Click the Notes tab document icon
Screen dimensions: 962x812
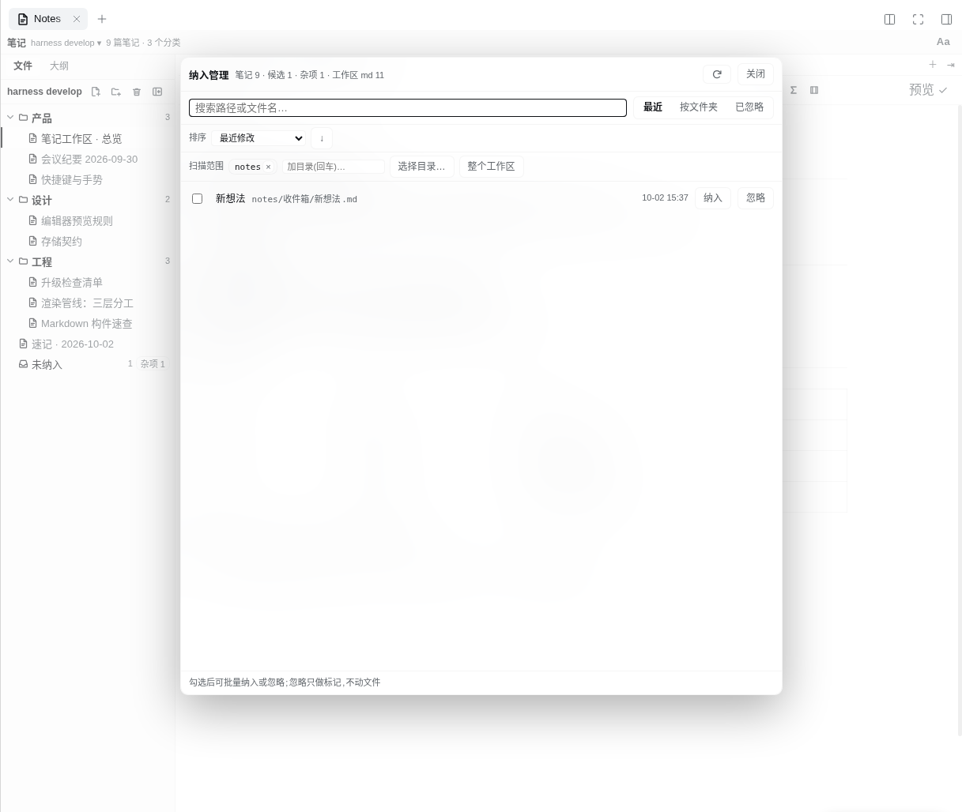23,19
